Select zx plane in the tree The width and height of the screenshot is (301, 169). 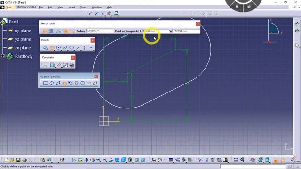point(23,48)
